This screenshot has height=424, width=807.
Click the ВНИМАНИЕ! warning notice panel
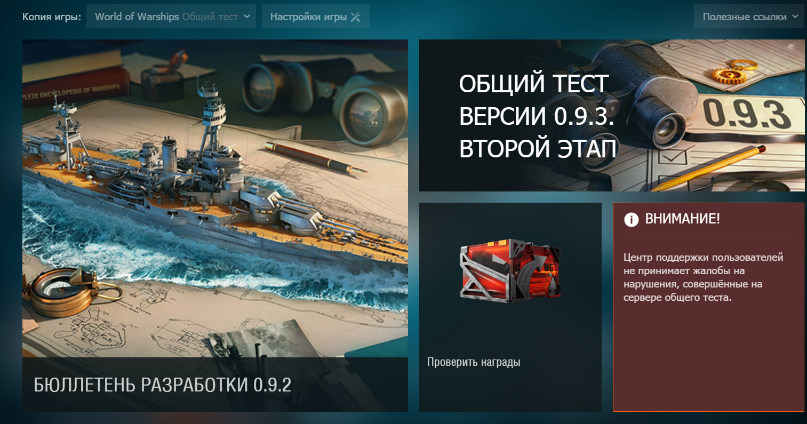(708, 307)
